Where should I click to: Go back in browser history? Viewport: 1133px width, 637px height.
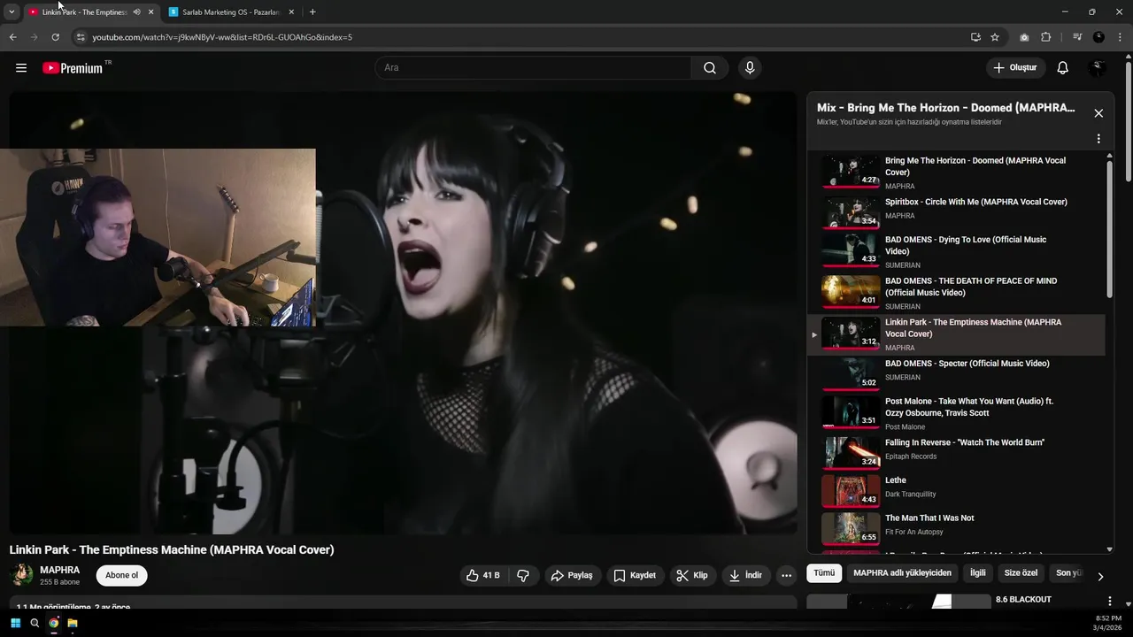(12, 37)
